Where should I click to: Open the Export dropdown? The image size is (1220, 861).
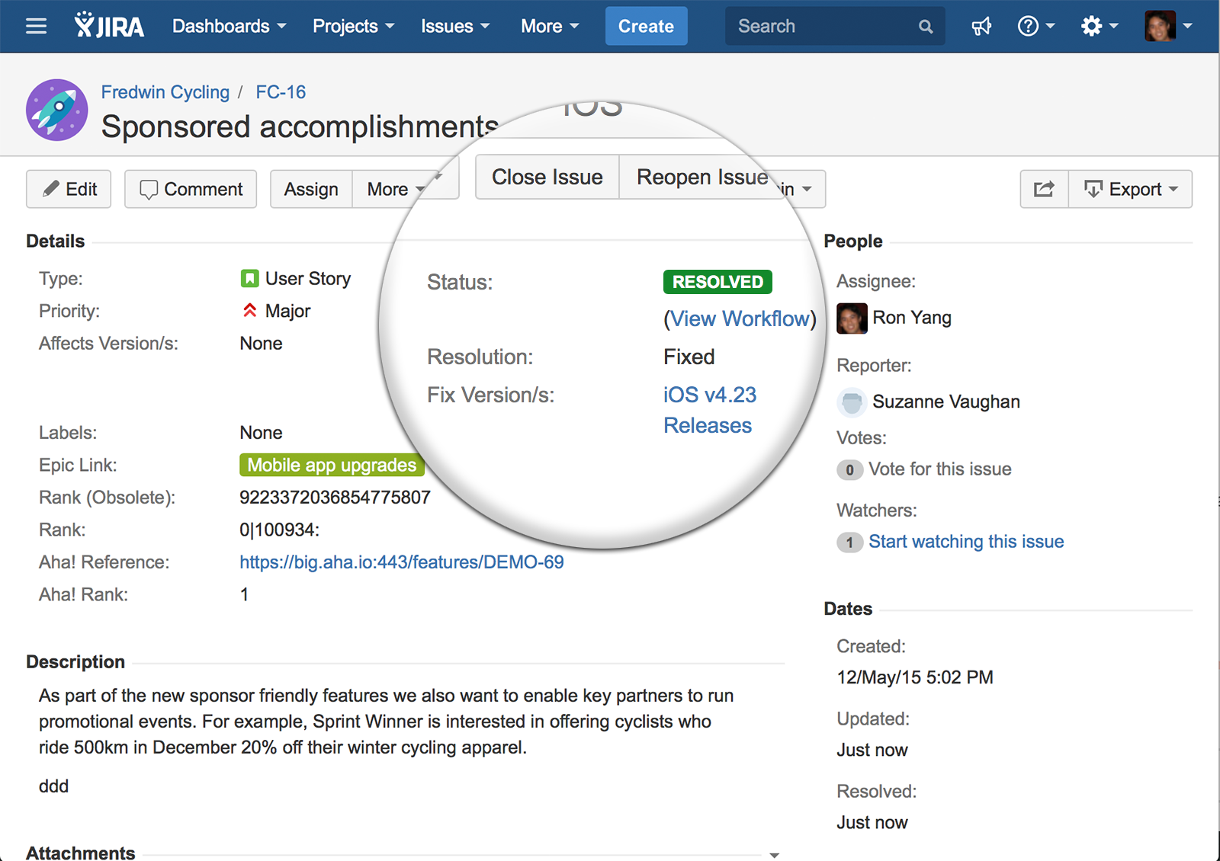tap(1130, 189)
